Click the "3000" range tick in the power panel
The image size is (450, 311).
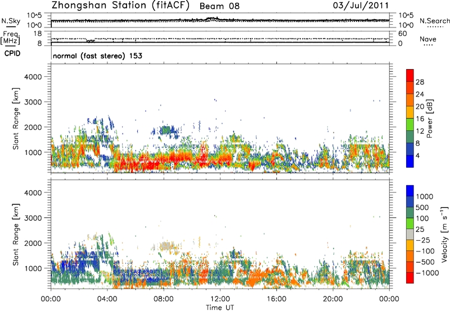coord(33,102)
